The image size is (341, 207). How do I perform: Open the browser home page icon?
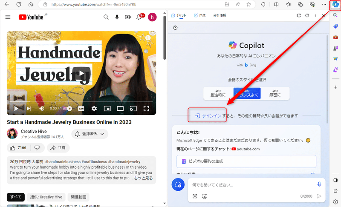[31, 4]
